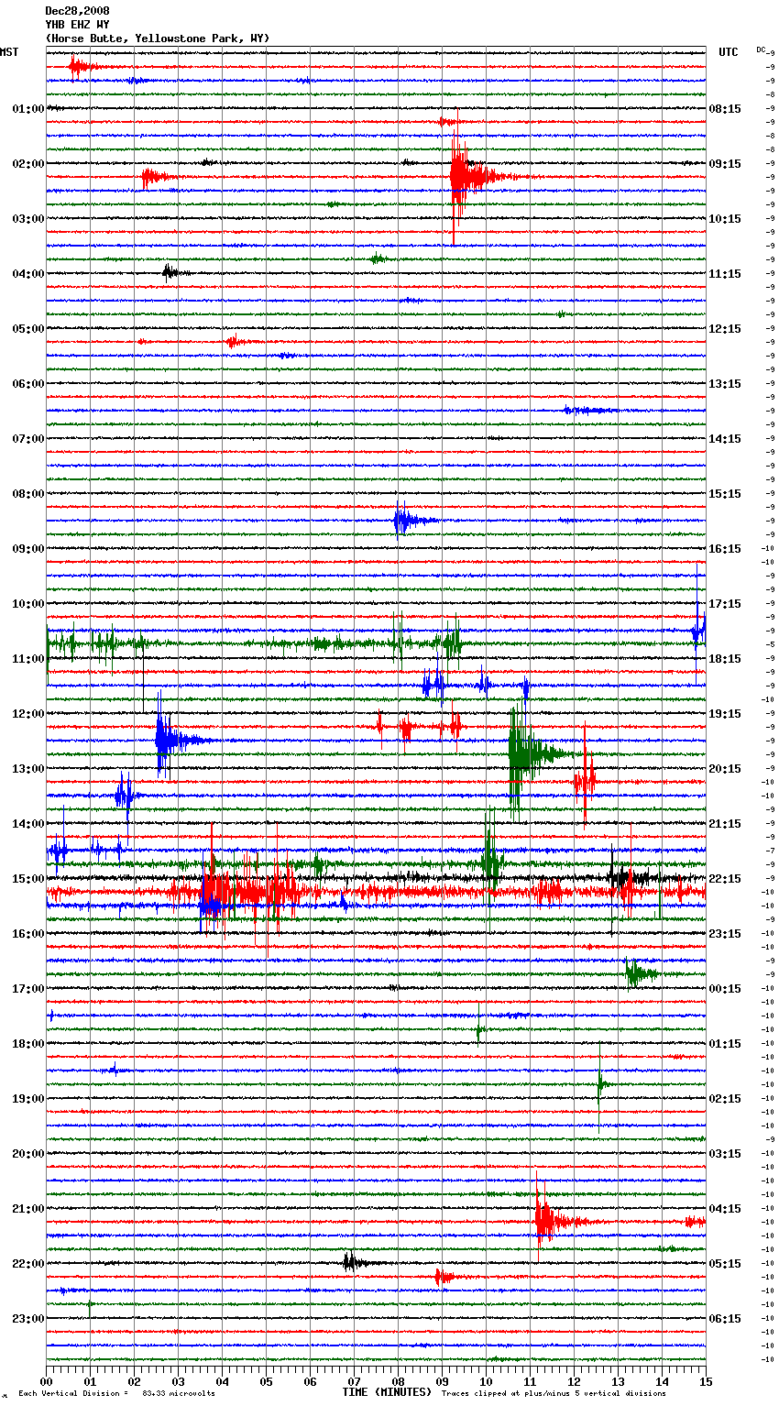Select the 01:00 MST time label

coord(28,109)
